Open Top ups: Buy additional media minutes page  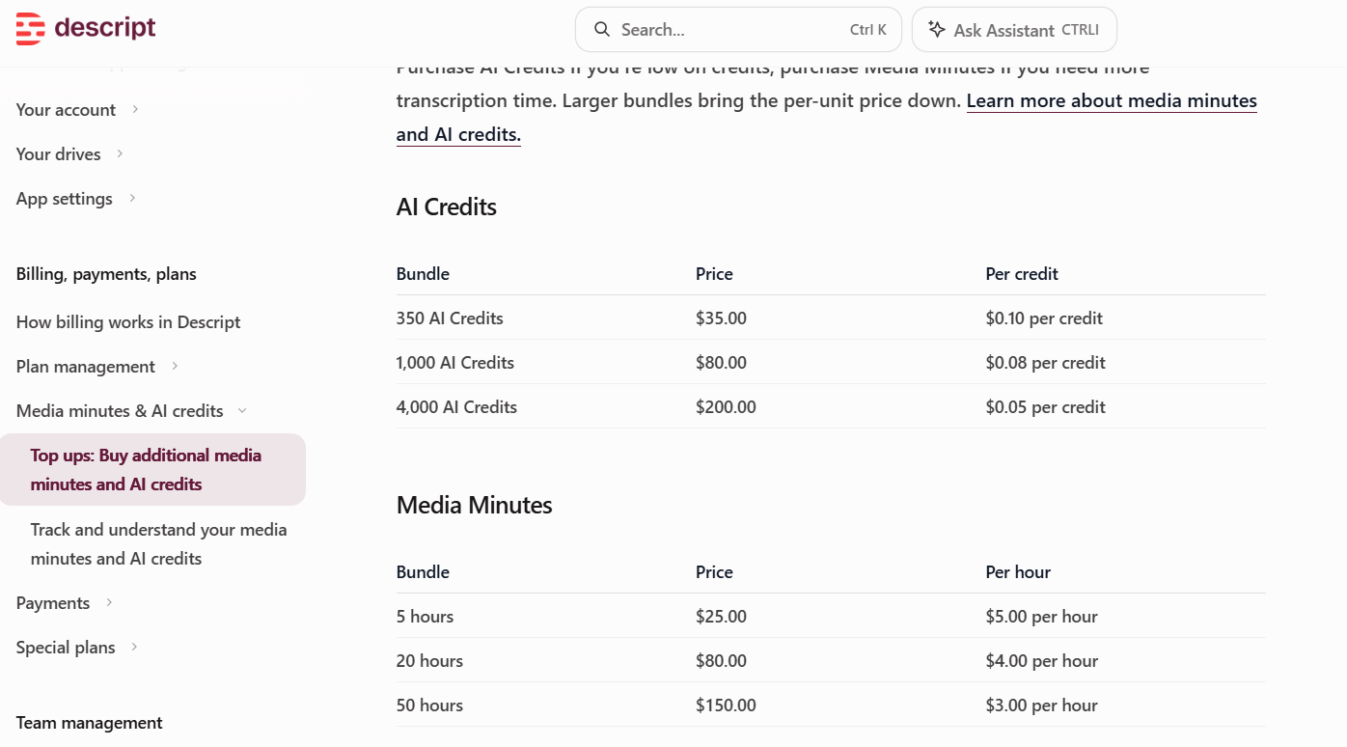152,469
